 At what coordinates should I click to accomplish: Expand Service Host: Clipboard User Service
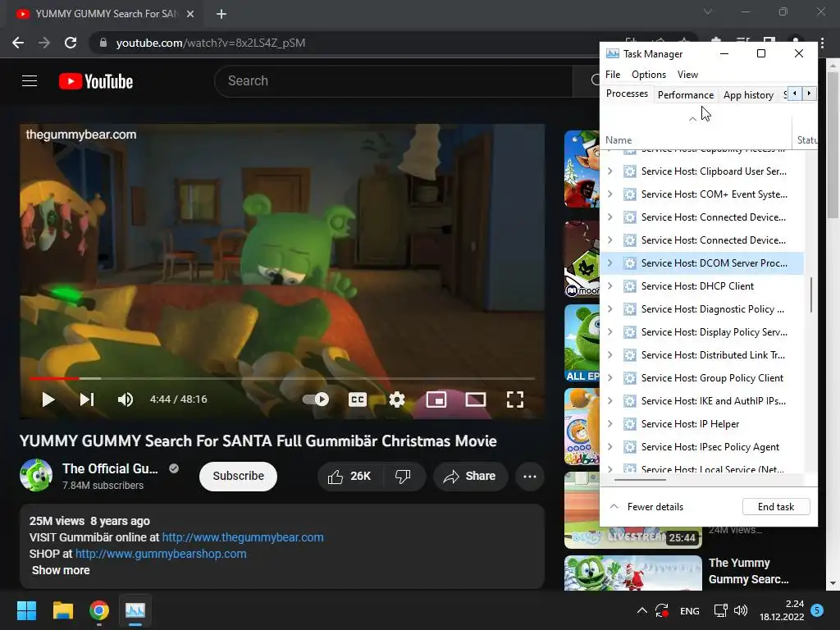(609, 171)
